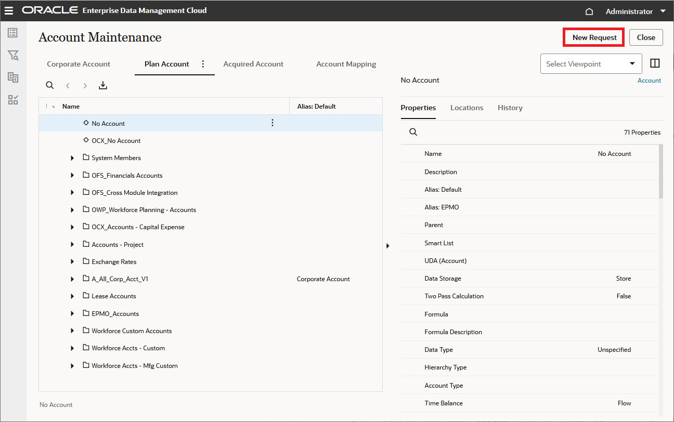Expand OFS_Financials Accounts folder

coord(72,176)
